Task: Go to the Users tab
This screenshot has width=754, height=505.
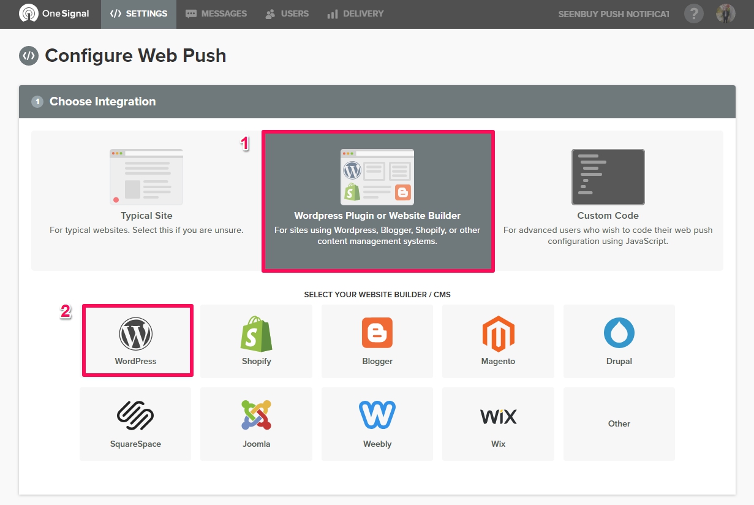Action: (x=287, y=13)
